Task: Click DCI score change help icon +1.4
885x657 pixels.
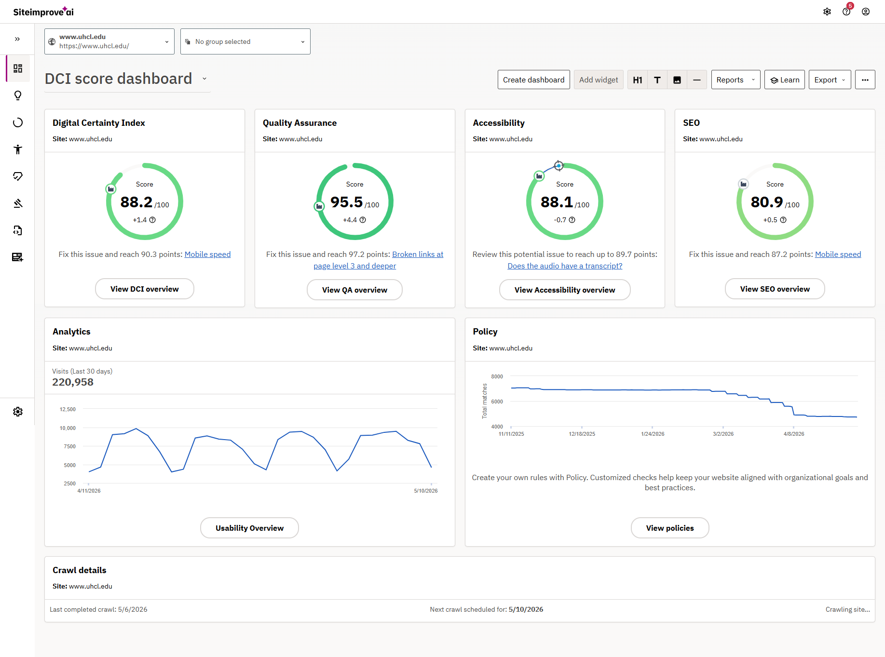Action: (152, 220)
